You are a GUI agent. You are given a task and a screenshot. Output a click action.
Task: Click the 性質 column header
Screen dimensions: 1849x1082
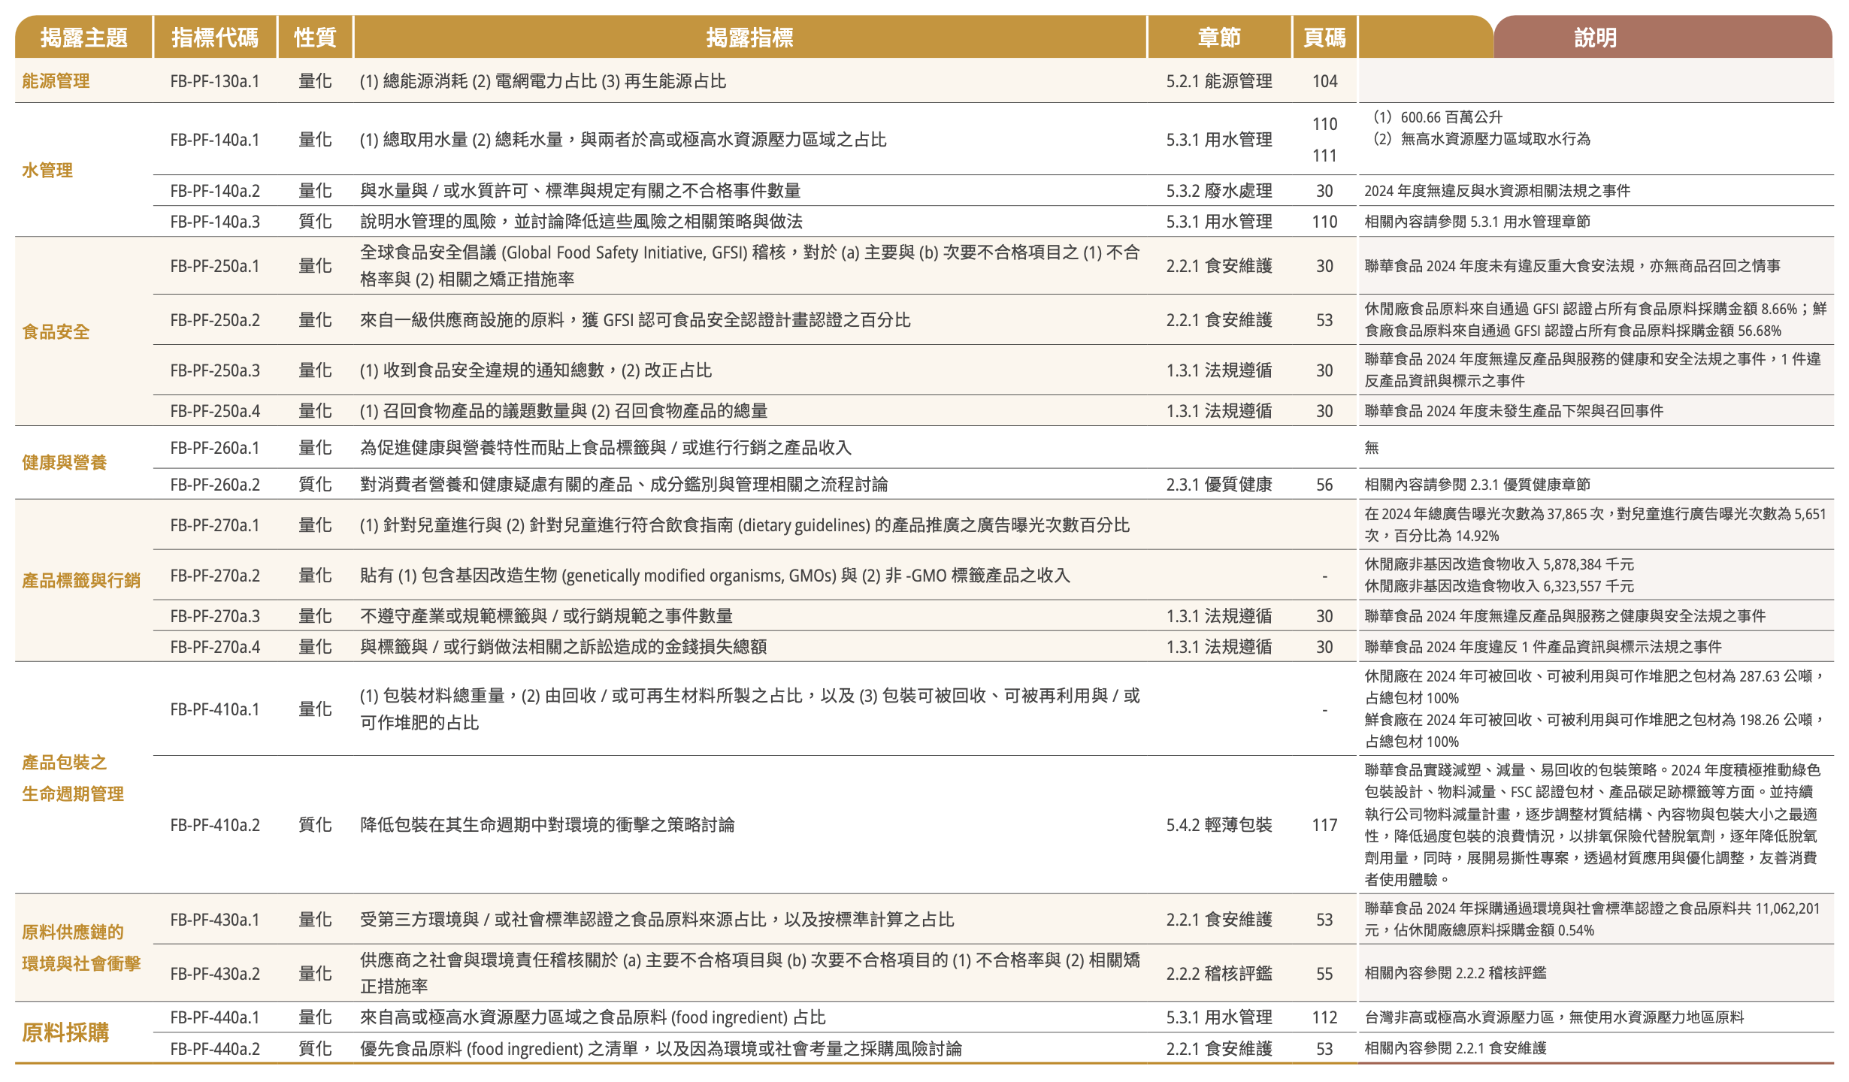[x=314, y=37]
